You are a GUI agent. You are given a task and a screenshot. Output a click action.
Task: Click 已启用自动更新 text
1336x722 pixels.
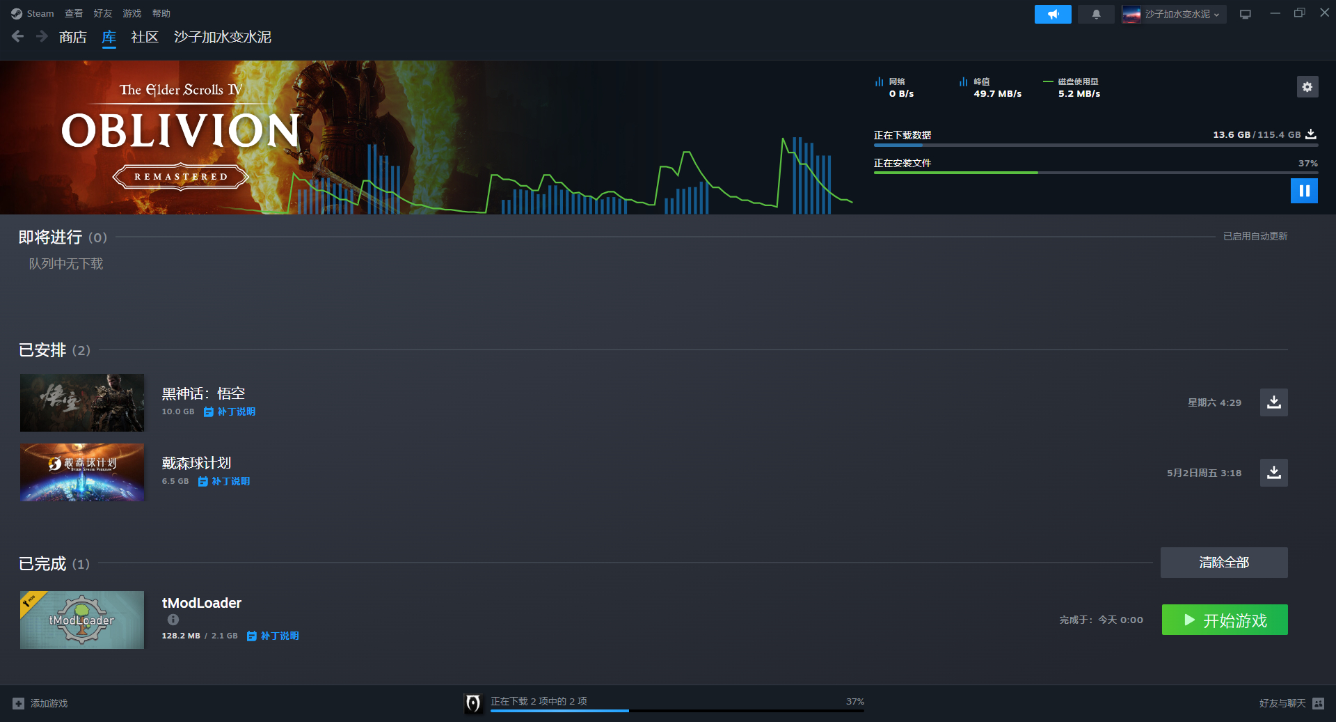1255,237
